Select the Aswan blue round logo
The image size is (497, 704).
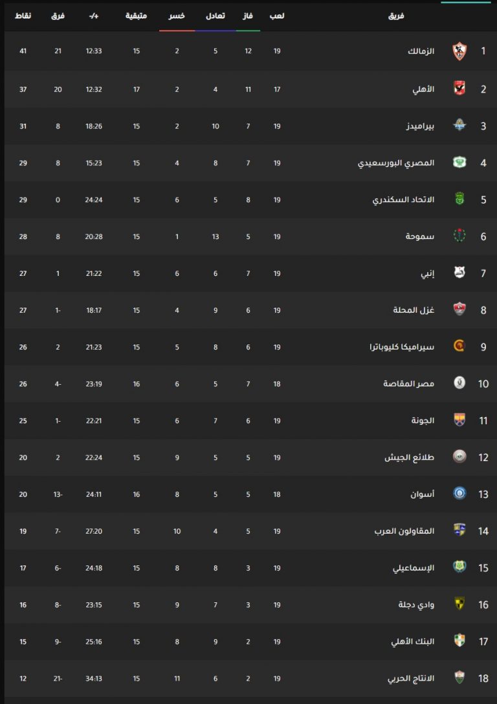459,494
